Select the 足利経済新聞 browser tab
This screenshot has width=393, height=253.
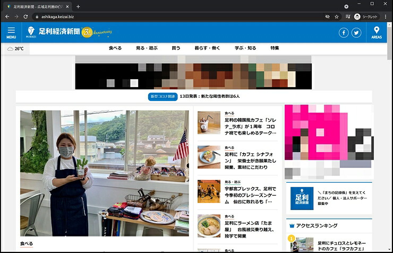coord(38,7)
